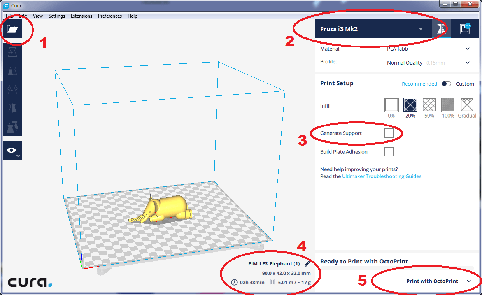This screenshot has width=482, height=295.
Task: Click the PIM_LFS_Elephant (1) job name
Action: click(x=274, y=263)
